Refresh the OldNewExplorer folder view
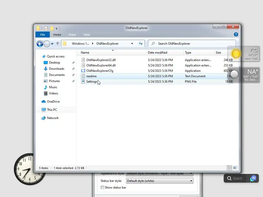 tap(141, 44)
